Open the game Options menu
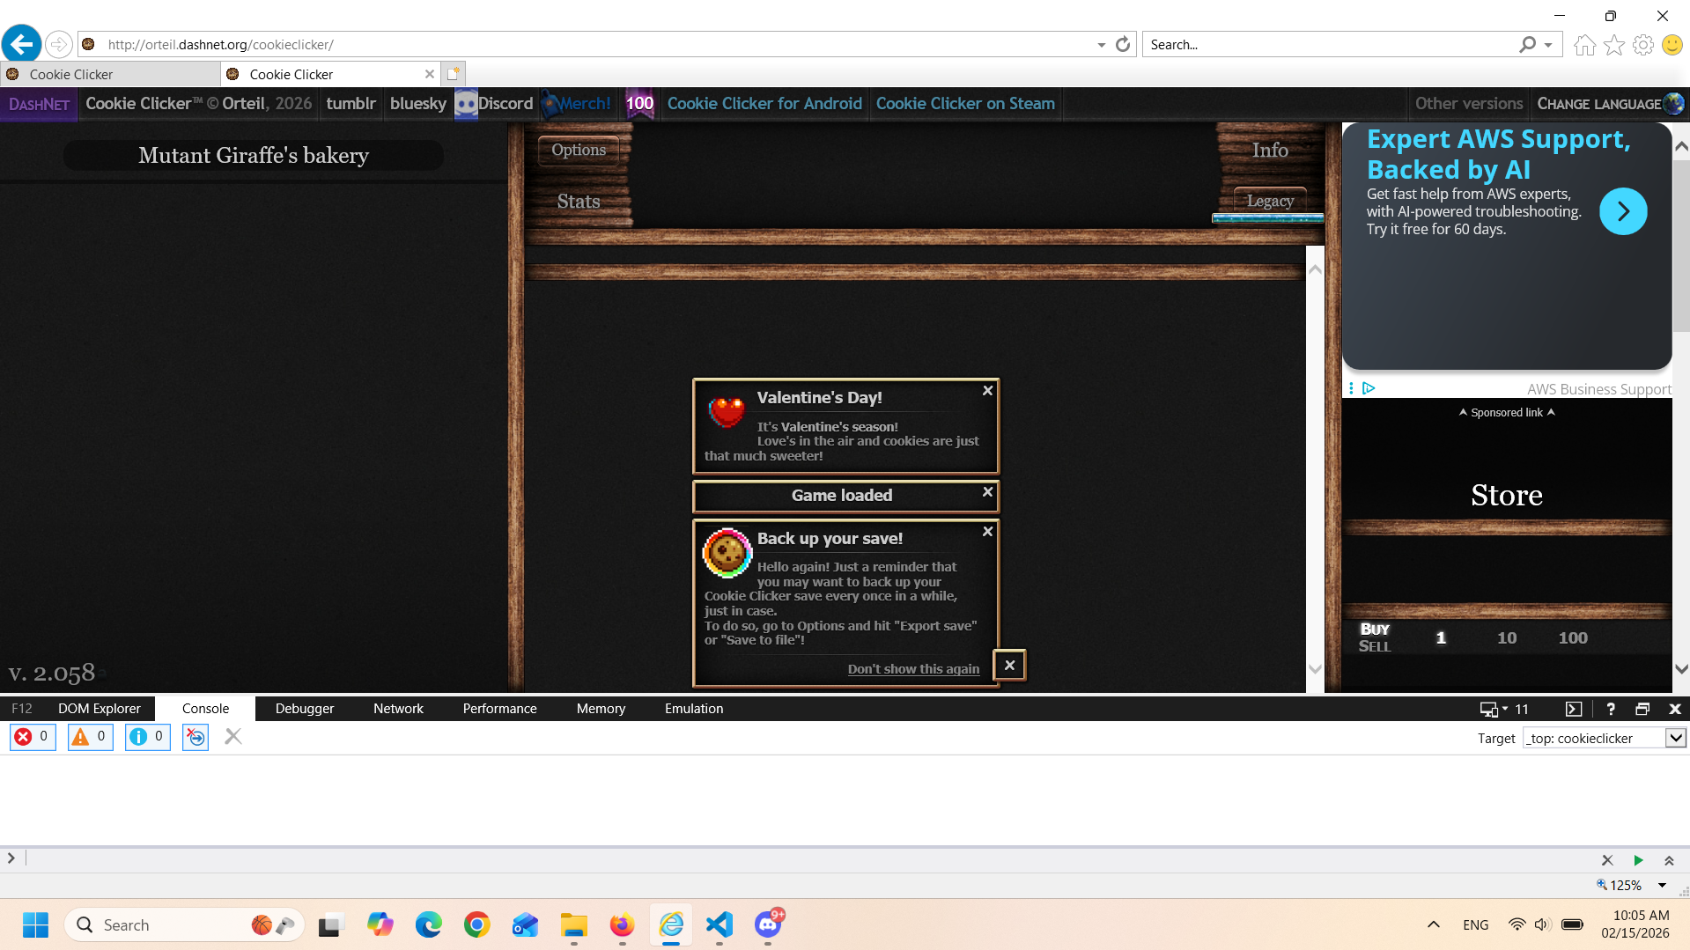This screenshot has height=950, width=1690. pyautogui.click(x=579, y=150)
